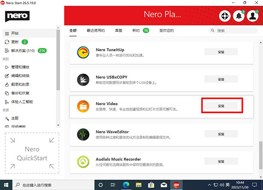Click sidebar scrollbar up arrow

tap(58, 27)
